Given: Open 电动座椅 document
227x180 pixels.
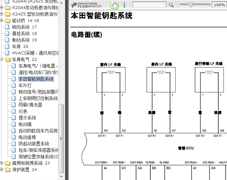Looking at the screenshot, I should tap(27, 137).
